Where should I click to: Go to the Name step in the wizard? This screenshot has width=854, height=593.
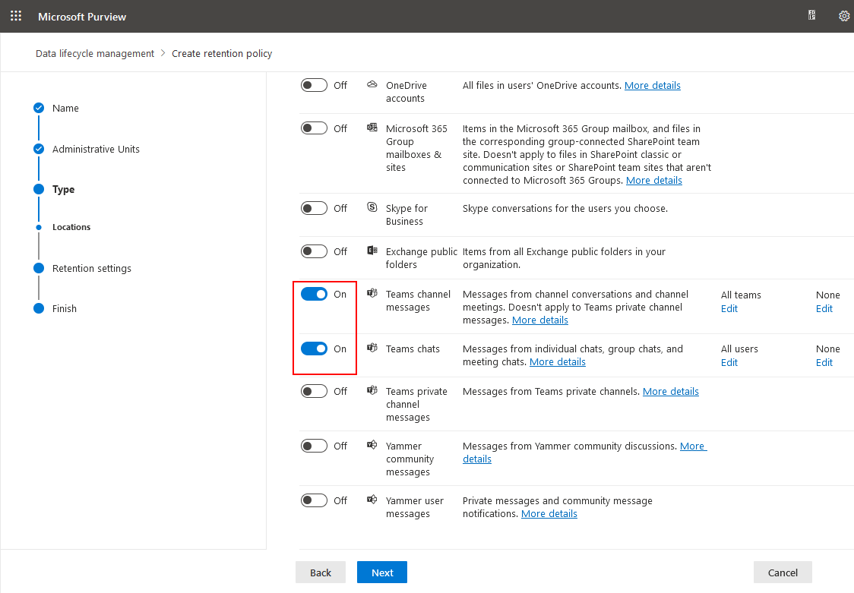[x=65, y=109]
